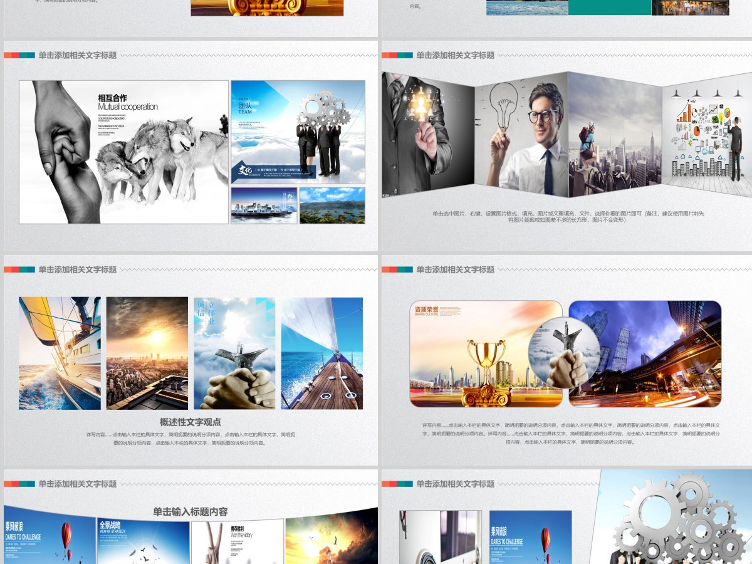Select the white room interior picture on the bottom-right slide

pos(441,537)
